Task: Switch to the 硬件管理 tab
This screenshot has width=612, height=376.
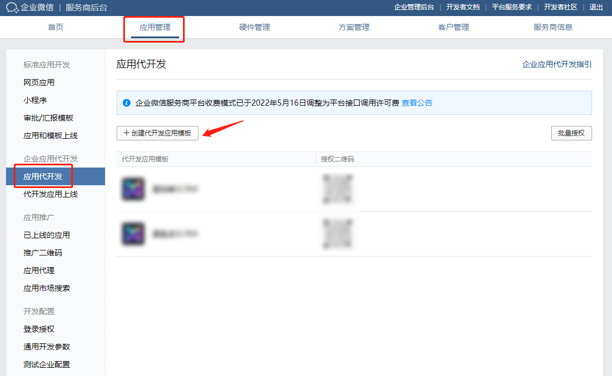Action: tap(254, 26)
